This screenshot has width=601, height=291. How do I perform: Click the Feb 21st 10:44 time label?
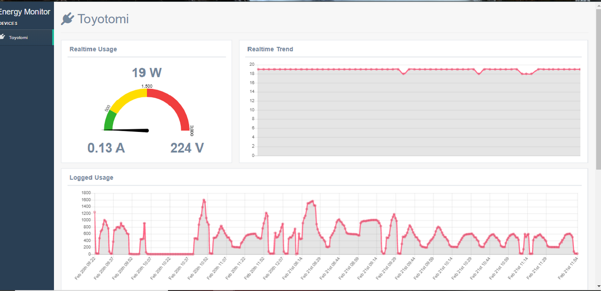tap(480, 268)
